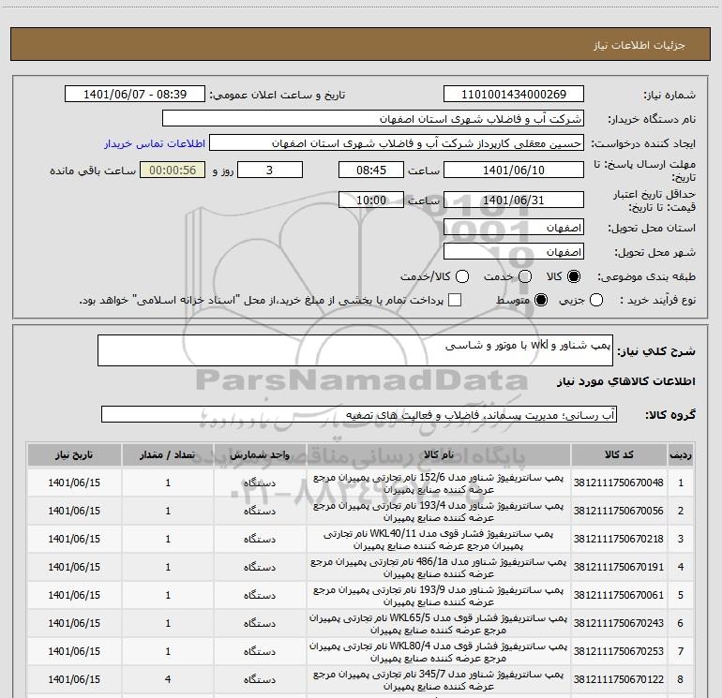The width and height of the screenshot is (722, 698).
Task: Click the تاریخ نیاز column header
Action: (74, 455)
